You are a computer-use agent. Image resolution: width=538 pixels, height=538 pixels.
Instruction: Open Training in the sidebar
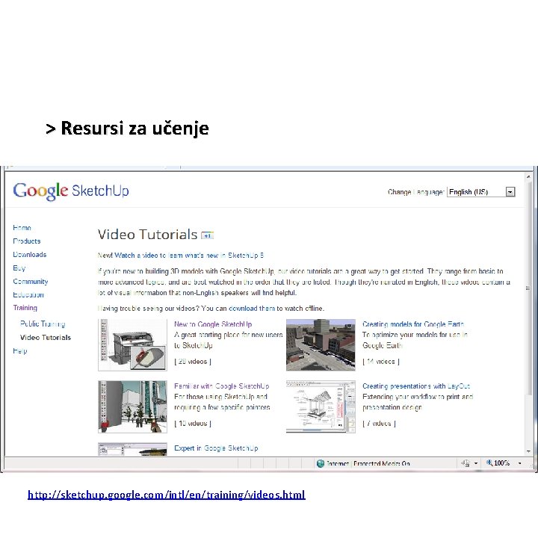tap(25, 308)
